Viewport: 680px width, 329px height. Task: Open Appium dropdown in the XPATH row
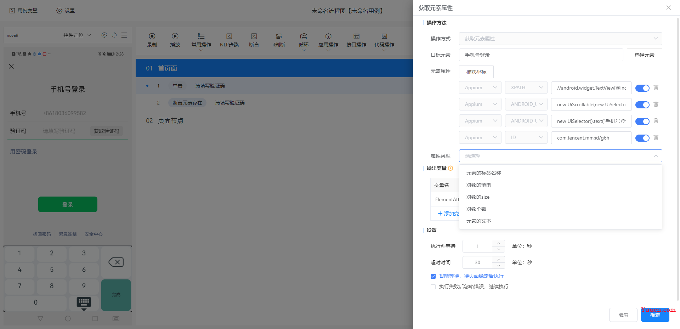pyautogui.click(x=480, y=87)
